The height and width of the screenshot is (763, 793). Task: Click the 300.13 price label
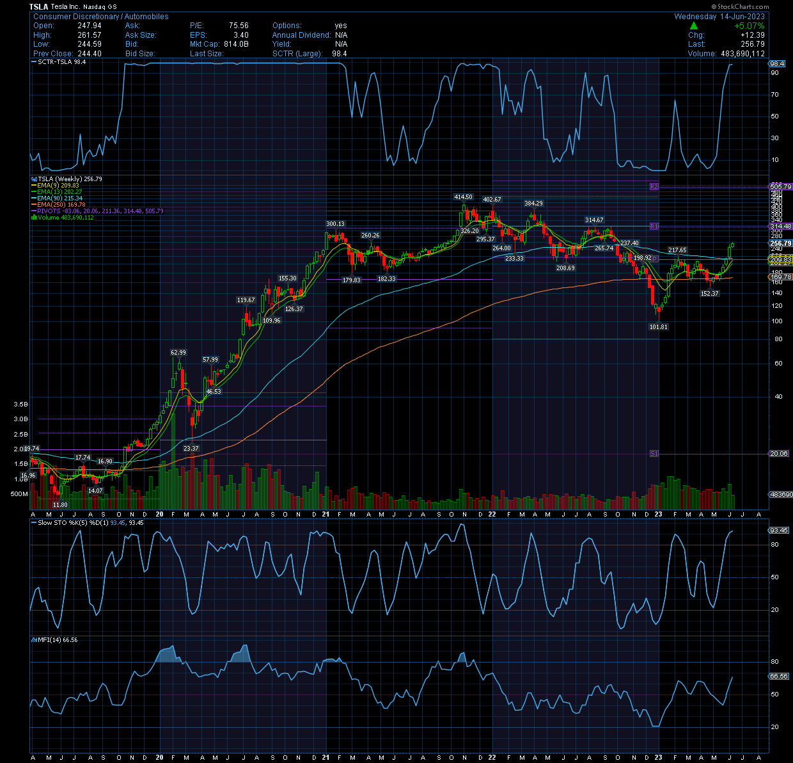335,224
